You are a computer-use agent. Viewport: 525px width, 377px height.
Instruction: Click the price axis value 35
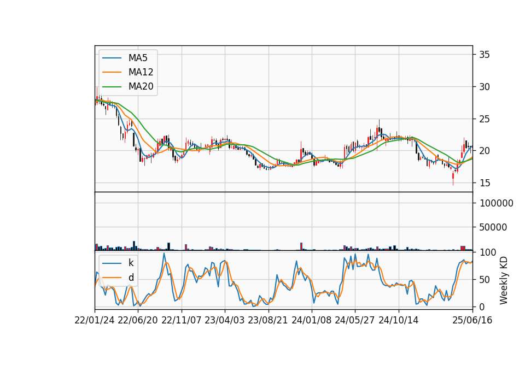[x=484, y=55]
